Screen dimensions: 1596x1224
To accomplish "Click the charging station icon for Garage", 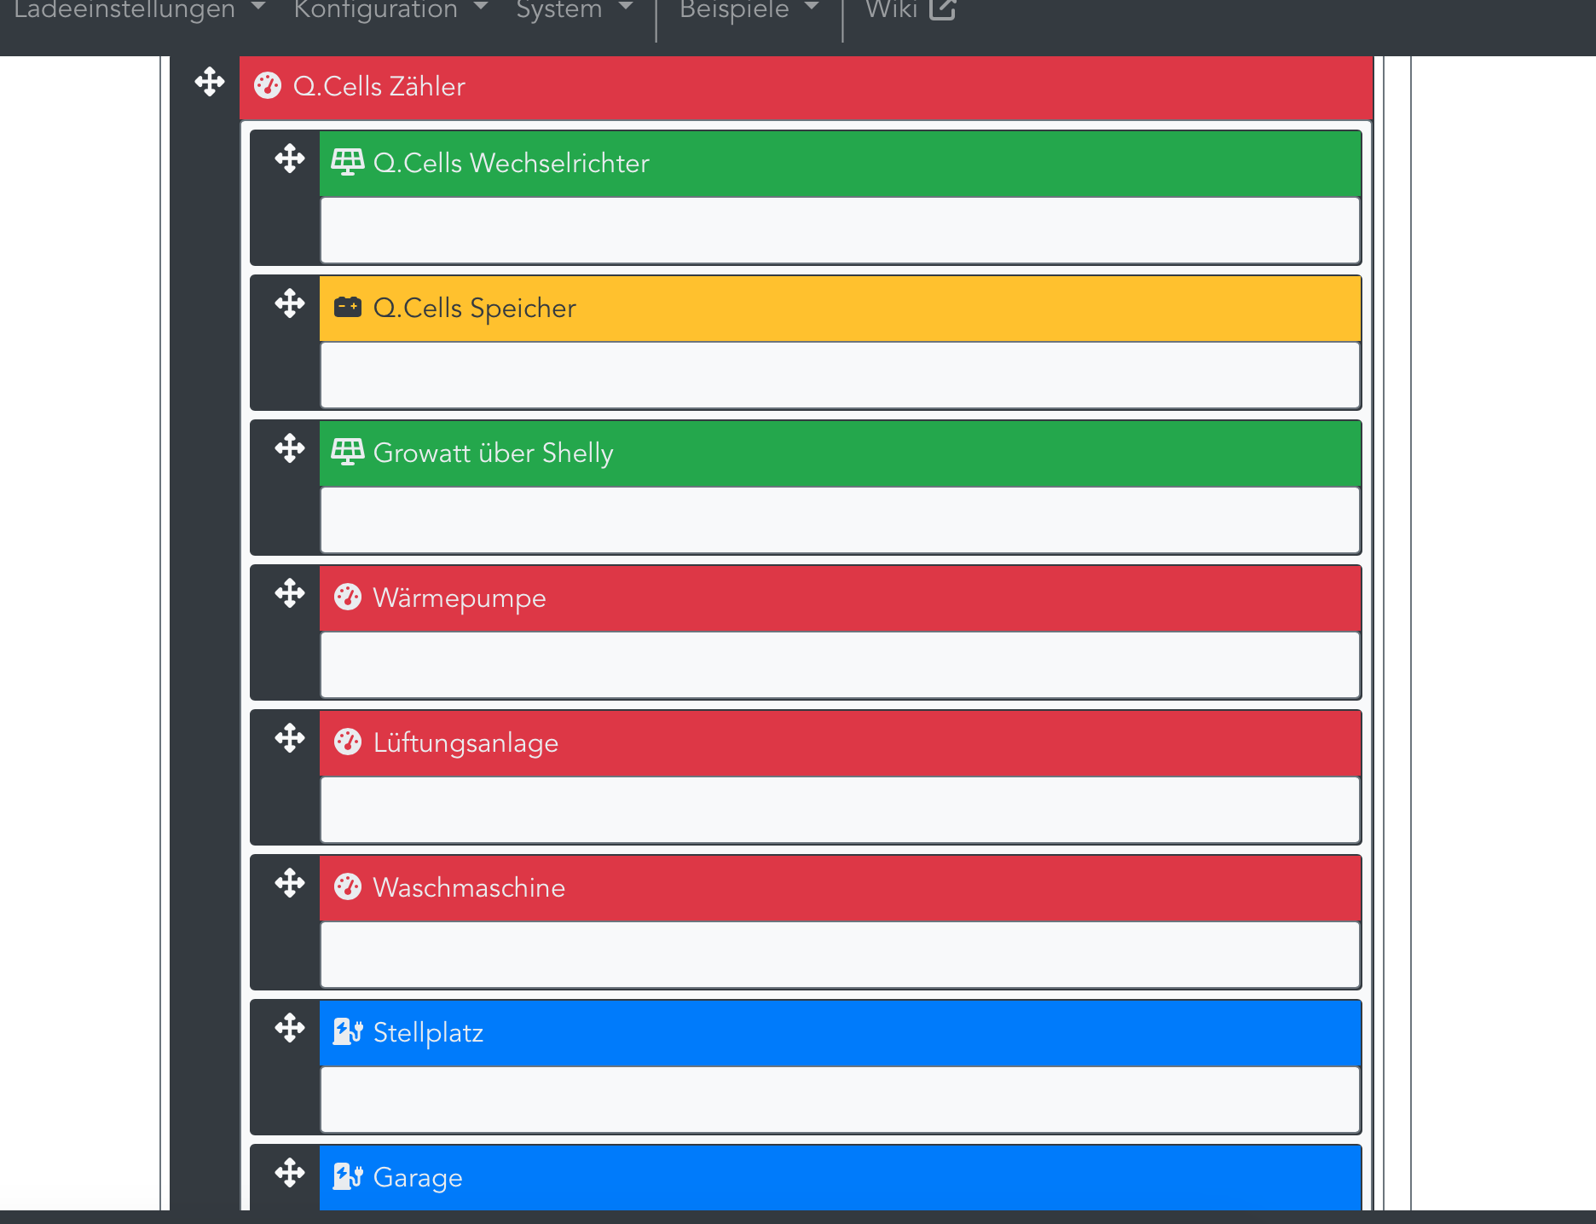I will [x=348, y=1176].
